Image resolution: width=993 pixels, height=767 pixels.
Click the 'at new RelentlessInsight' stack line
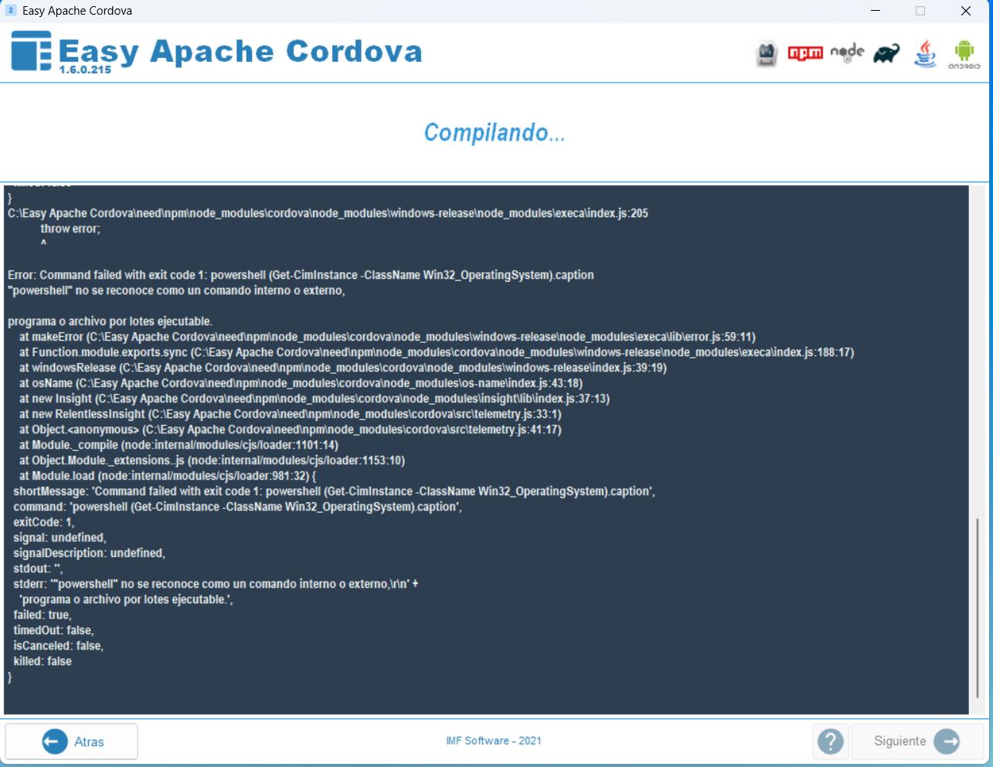[291, 414]
